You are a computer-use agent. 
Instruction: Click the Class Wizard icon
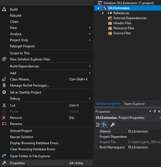click(x=4, y=79)
